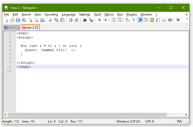This screenshot has height=127, width=193.
Task: Zoom in with magnifier plus icon
Action: pyautogui.click(x=99, y=20)
